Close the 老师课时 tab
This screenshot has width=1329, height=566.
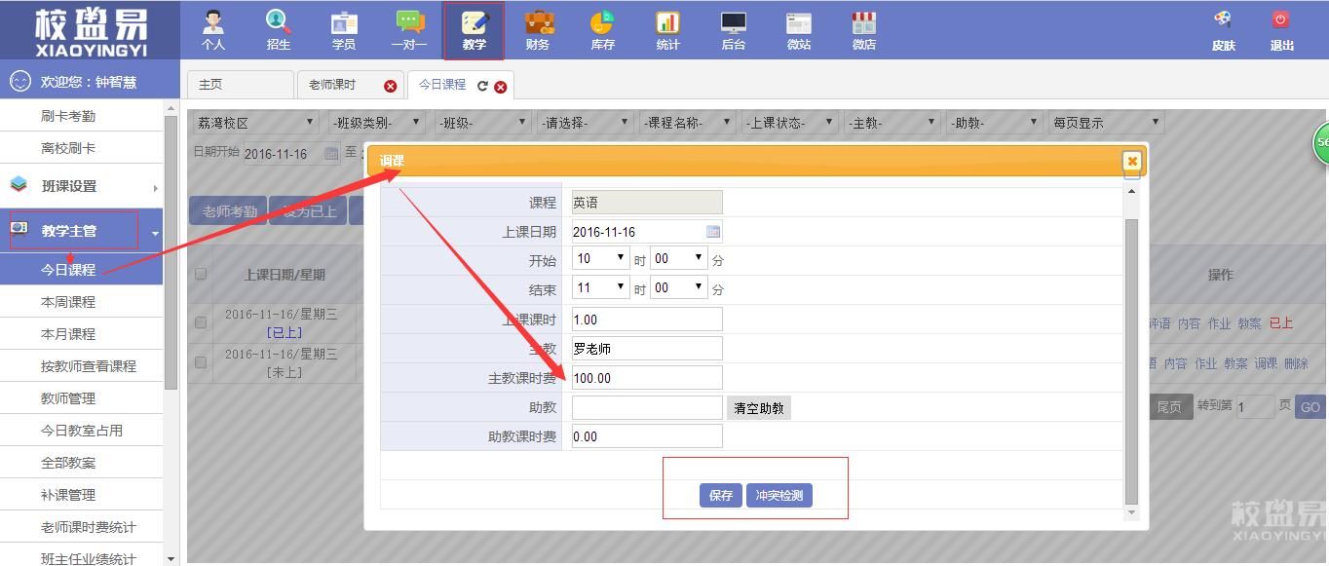(391, 86)
